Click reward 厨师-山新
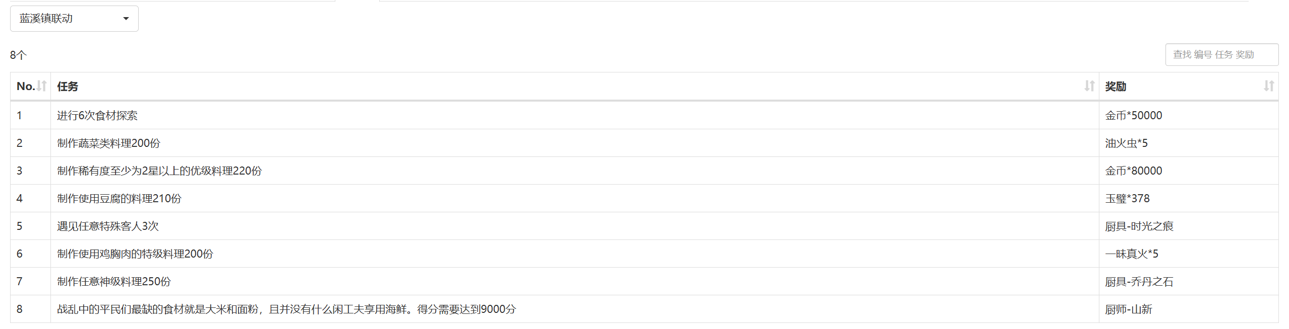 [x=1129, y=309]
